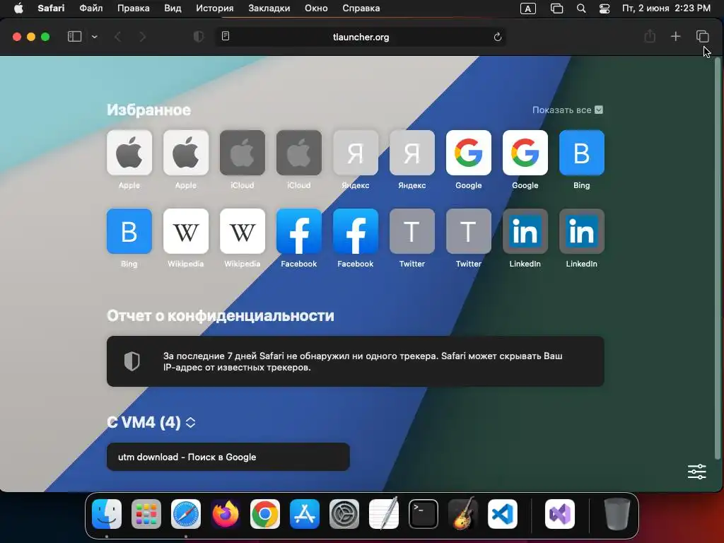
Task: Open the first Facebook favorite
Action: [299, 231]
